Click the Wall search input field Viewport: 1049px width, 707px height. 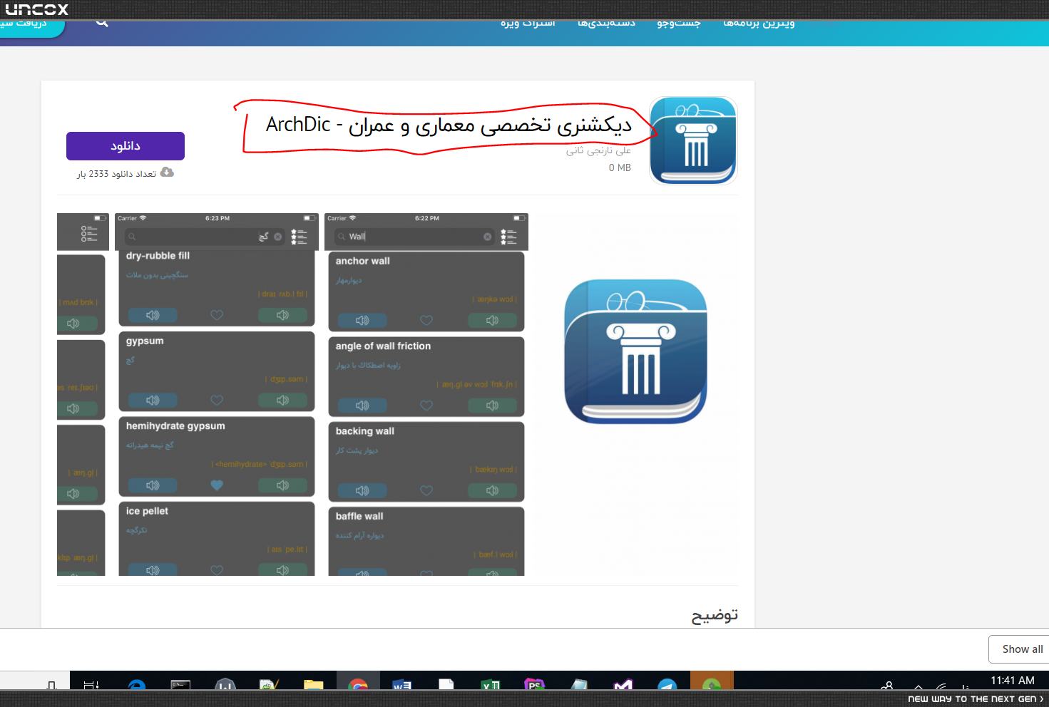point(415,237)
